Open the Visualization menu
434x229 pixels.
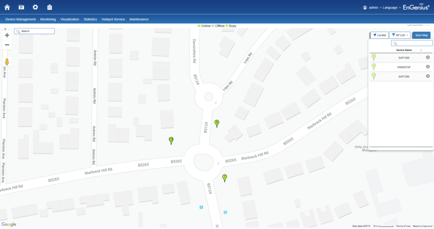coord(70,19)
